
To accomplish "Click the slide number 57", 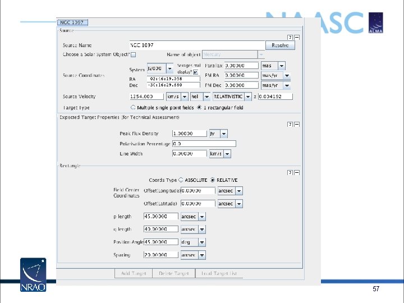I will 376,289.
